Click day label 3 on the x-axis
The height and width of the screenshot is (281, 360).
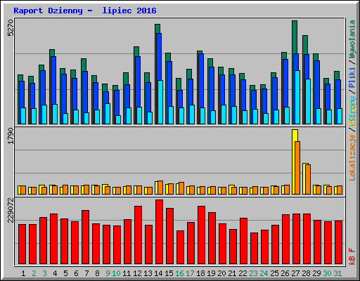point(44,273)
